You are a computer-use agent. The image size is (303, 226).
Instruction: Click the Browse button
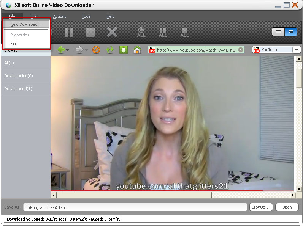(x=261, y=207)
